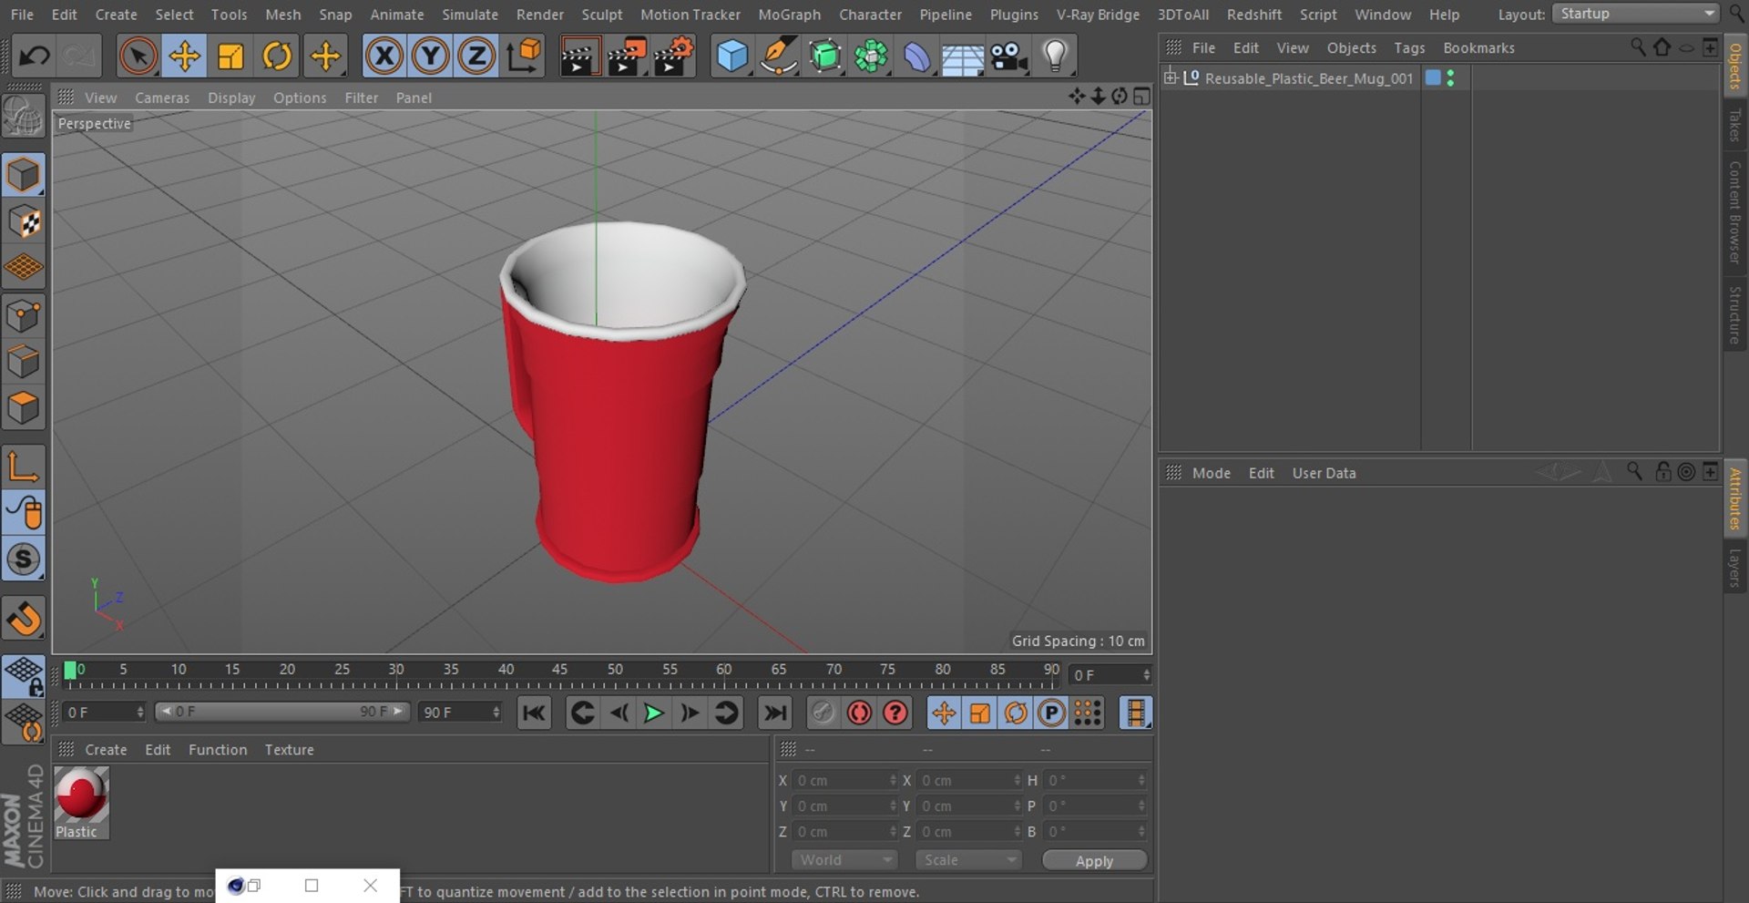The image size is (1749, 903).
Task: Open Coordinate system toggle cube icon
Action: tap(524, 56)
